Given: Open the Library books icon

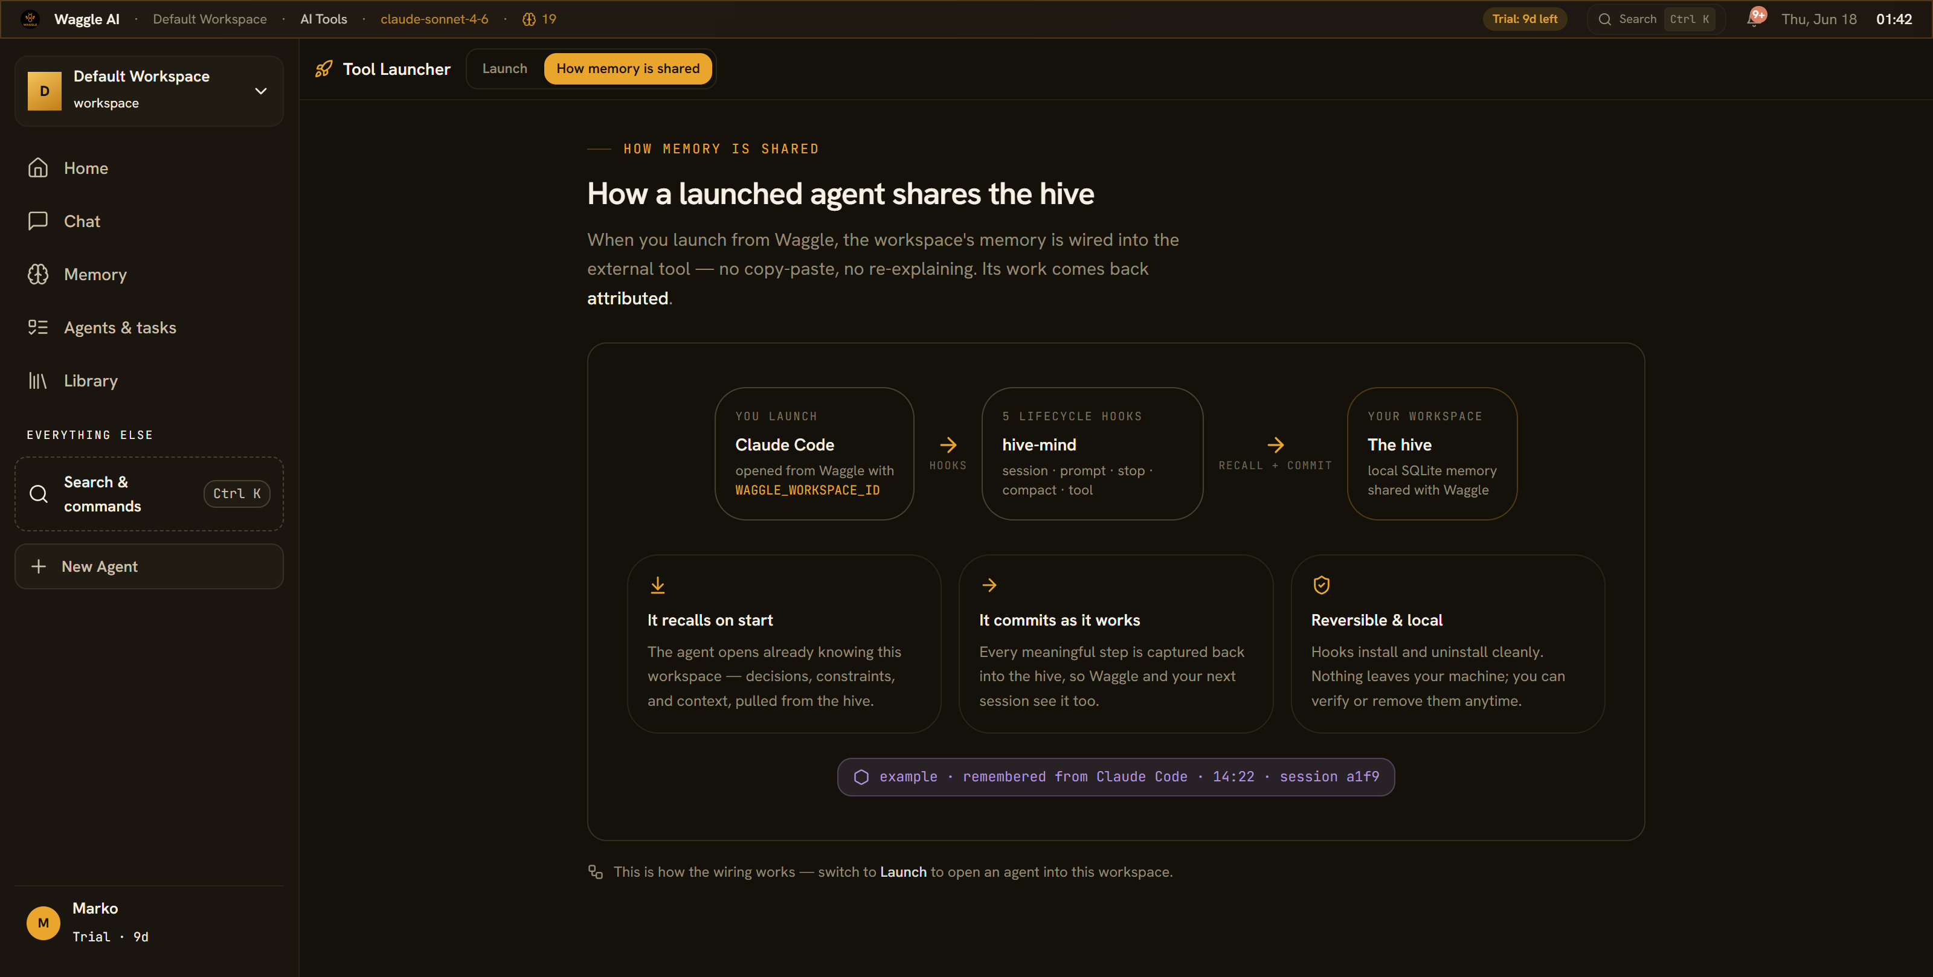Looking at the screenshot, I should pos(38,380).
